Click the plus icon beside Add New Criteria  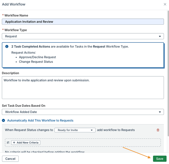pyautogui.click(x=14, y=143)
